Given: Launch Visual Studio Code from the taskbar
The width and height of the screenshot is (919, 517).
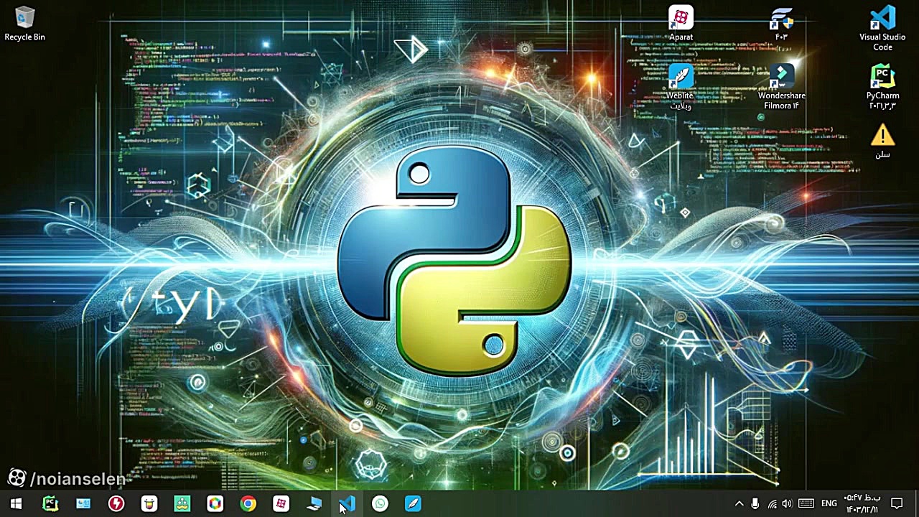Looking at the screenshot, I should click(x=347, y=503).
